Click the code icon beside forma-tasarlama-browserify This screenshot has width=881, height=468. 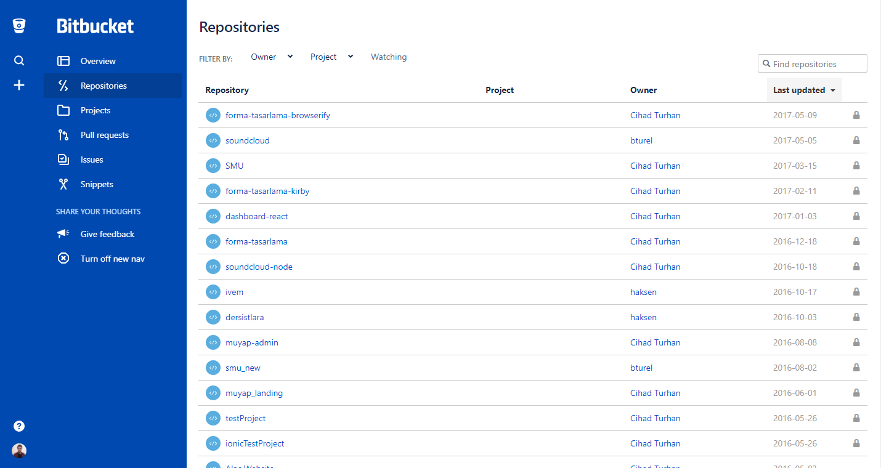click(x=213, y=115)
